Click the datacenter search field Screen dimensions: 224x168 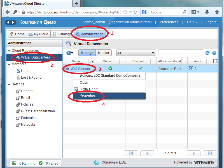point(180,53)
